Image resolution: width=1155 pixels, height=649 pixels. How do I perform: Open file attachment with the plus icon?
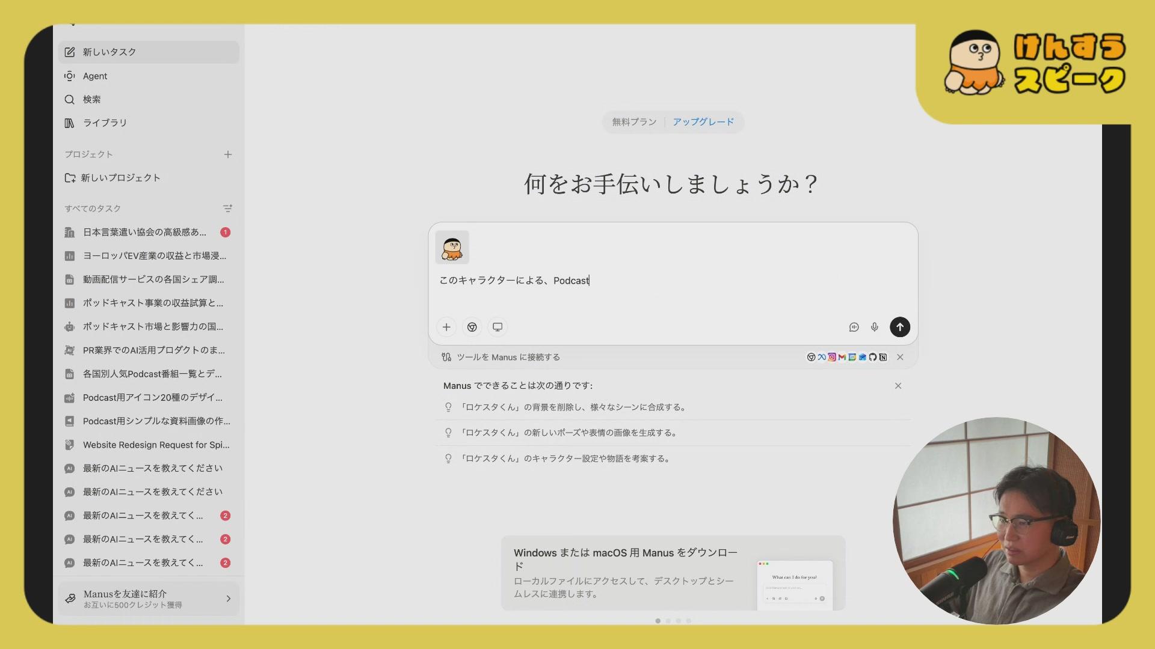click(446, 327)
